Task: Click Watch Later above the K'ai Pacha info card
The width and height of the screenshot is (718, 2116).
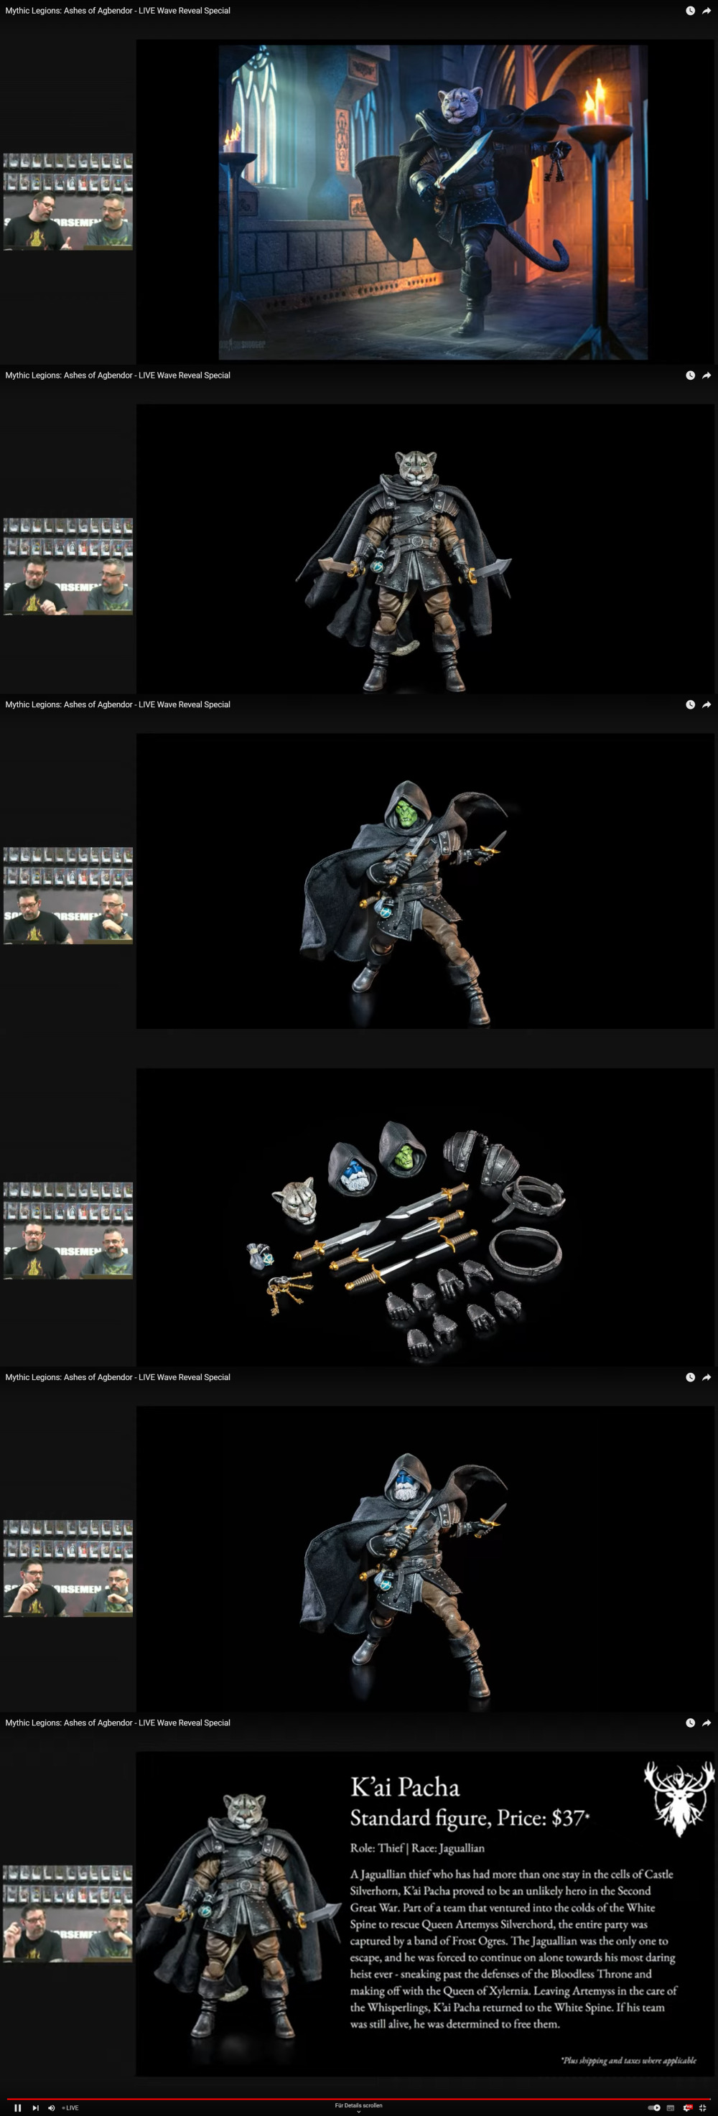Action: click(690, 1723)
